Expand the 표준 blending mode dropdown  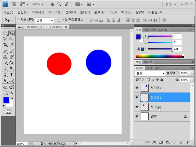(x=150, y=73)
